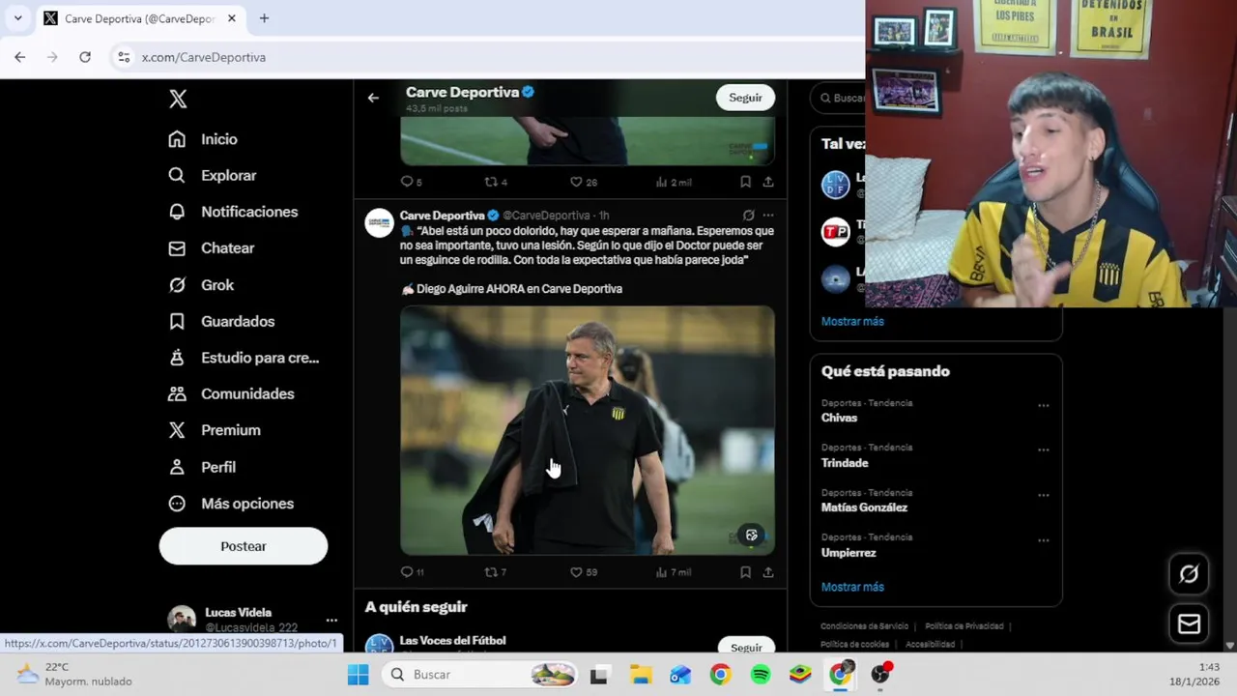Open the Trindade trend
The width and height of the screenshot is (1237, 696).
(845, 463)
